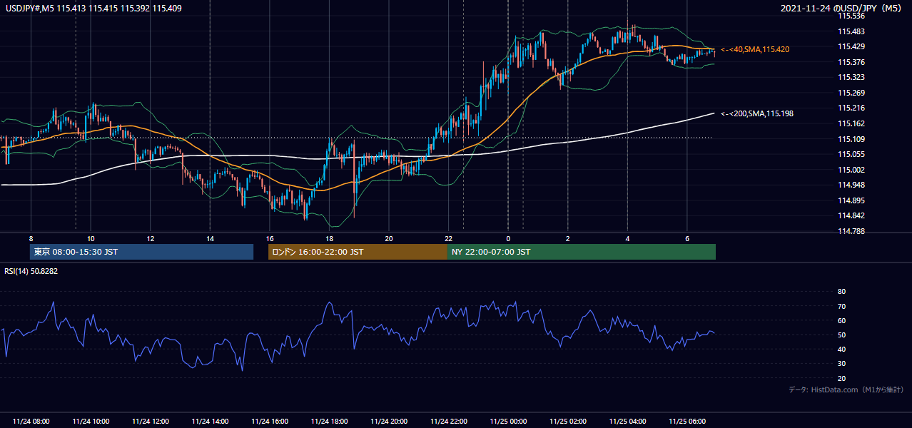Click the 11/24 20:00 date label

(x=389, y=422)
